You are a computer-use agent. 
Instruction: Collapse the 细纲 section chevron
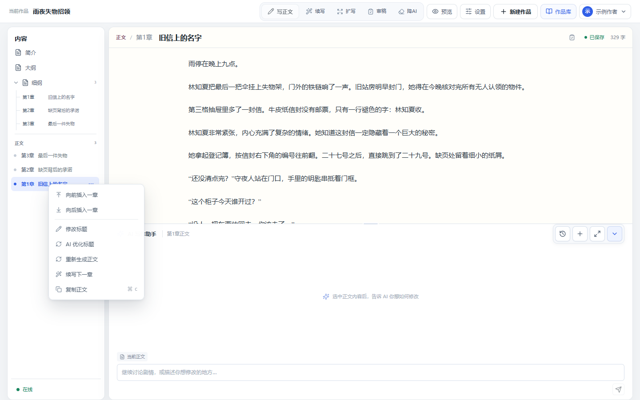pyautogui.click(x=16, y=83)
